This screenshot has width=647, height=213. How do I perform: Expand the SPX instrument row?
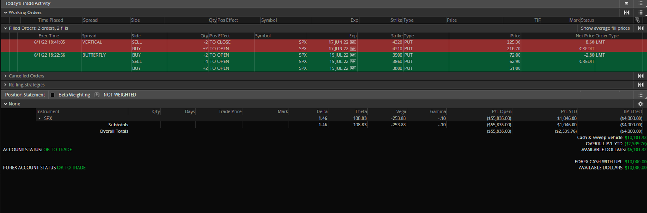pyautogui.click(x=39, y=118)
